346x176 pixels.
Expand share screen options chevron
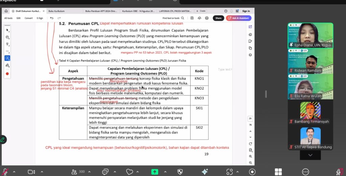pyautogui.click(x=165, y=172)
